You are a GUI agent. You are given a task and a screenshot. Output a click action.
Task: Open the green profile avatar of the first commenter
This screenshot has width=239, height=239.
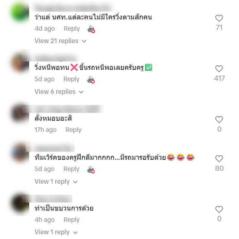[20, 13]
